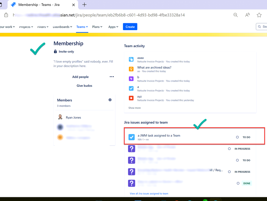This screenshot has height=201, width=267.
Task: Click 3 members count text
Action: point(64,106)
